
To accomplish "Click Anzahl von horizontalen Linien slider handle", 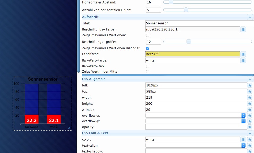I will tap(186, 10).
